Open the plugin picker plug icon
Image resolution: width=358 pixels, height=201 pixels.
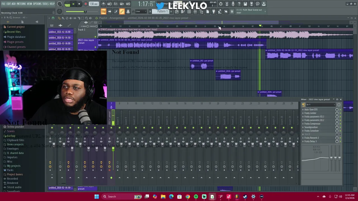[x=214, y=11]
